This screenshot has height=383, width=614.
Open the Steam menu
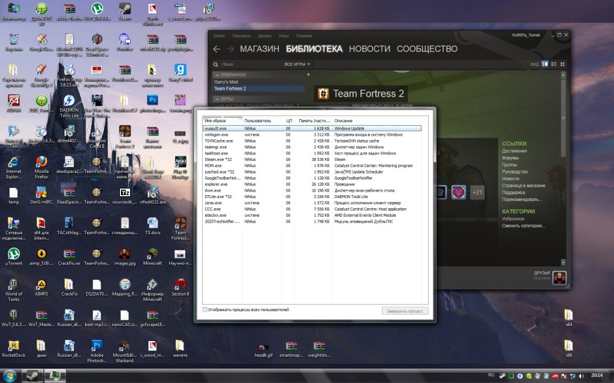(219, 35)
